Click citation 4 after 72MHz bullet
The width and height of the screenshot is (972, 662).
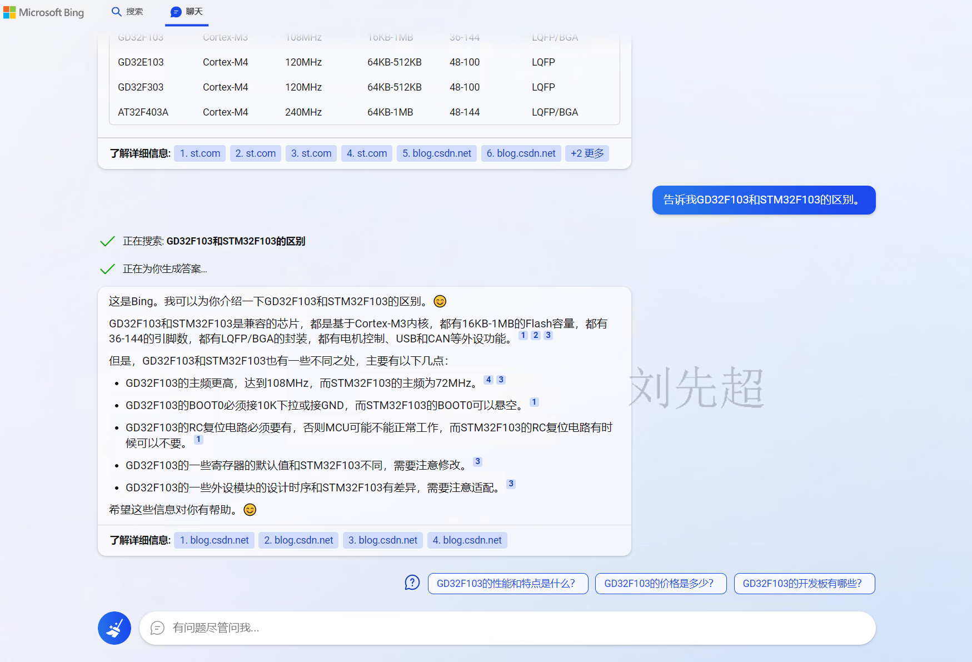(489, 380)
